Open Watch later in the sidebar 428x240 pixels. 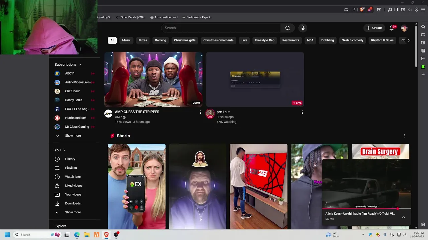pyautogui.click(x=73, y=177)
